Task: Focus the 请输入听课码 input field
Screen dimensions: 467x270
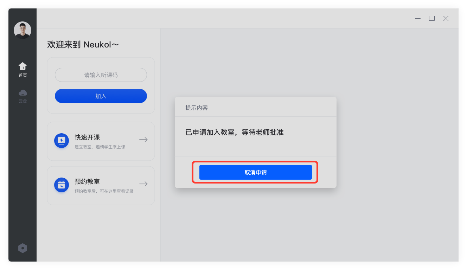Action: click(101, 75)
